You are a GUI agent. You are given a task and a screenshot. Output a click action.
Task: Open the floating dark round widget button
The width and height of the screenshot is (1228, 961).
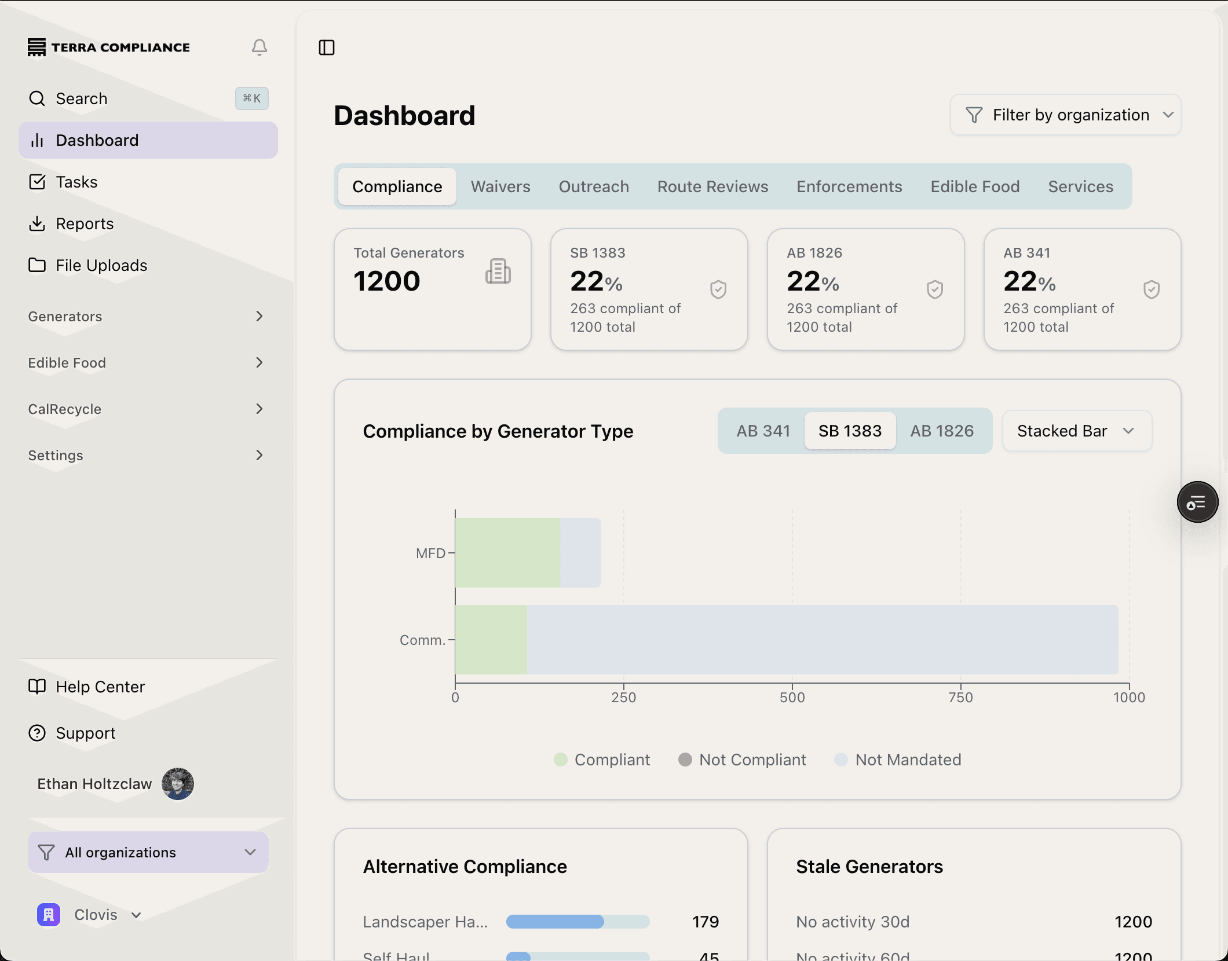coord(1197,502)
